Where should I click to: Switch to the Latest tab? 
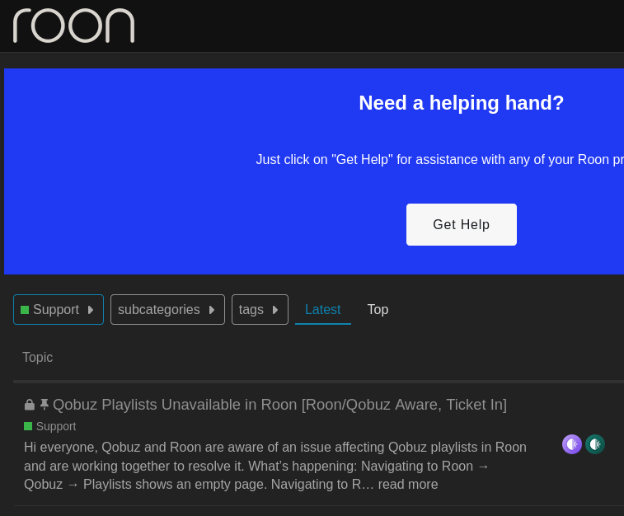coord(323,310)
